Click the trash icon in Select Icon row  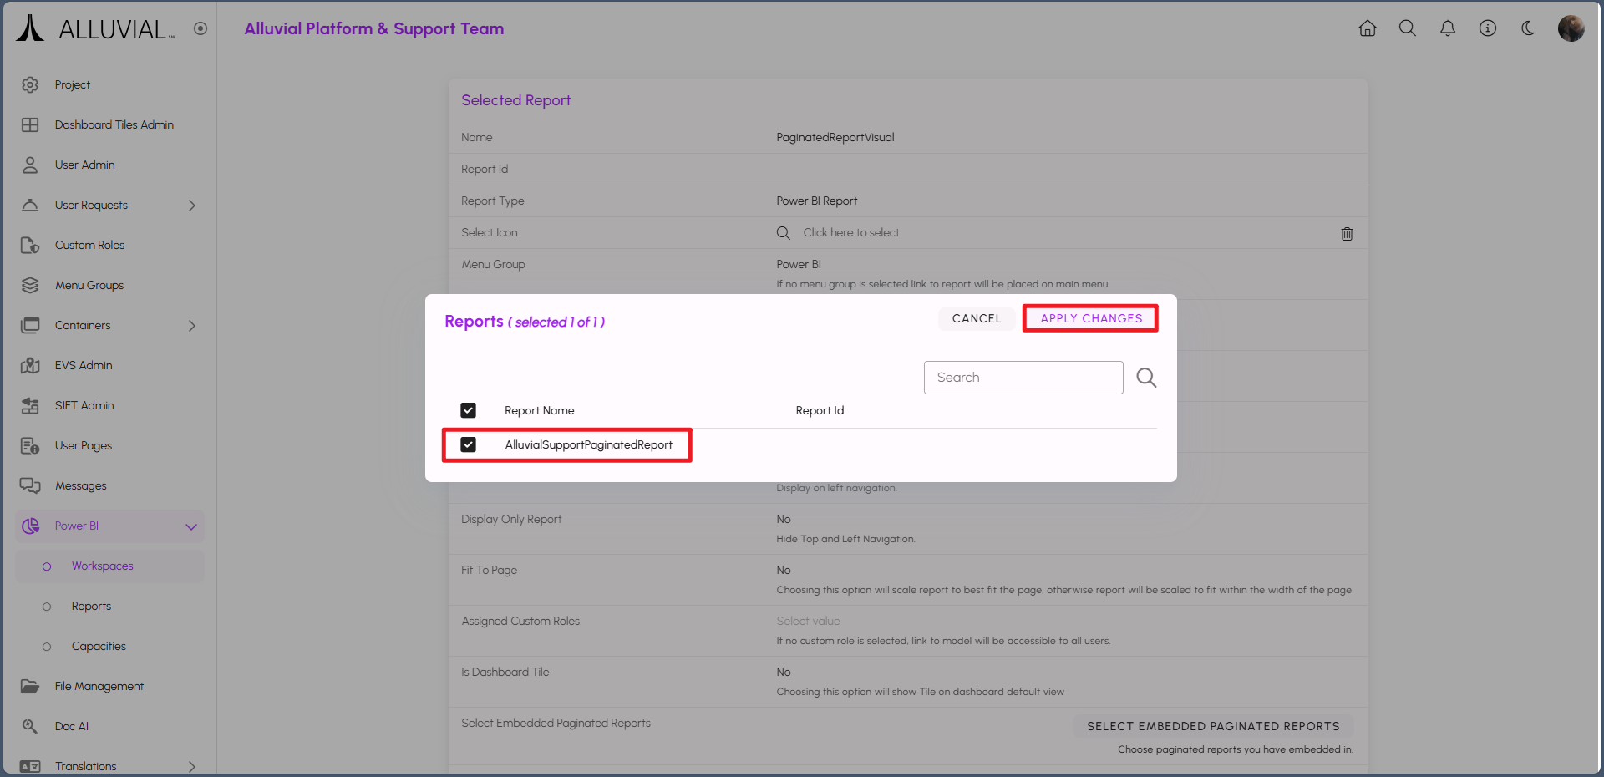[x=1347, y=234]
